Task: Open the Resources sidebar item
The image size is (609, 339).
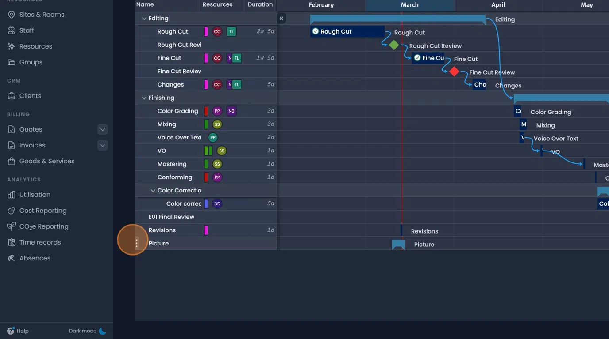Action: click(x=12, y=46)
